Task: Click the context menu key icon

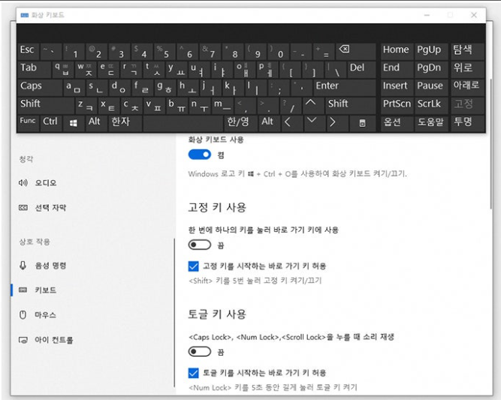Action: (362, 123)
